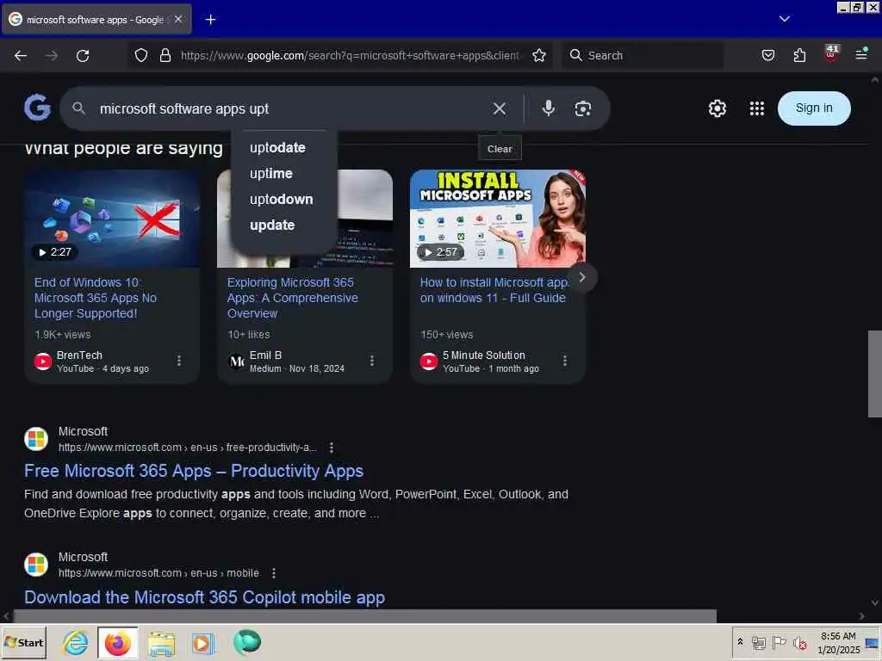The height and width of the screenshot is (661, 882).
Task: Open the INSTALL MICROSOFT APPS video thumbnail
Action: [498, 219]
